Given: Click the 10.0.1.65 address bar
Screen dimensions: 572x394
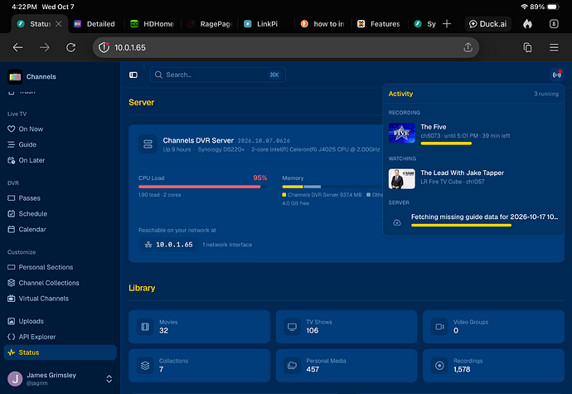Looking at the screenshot, I should [x=286, y=47].
